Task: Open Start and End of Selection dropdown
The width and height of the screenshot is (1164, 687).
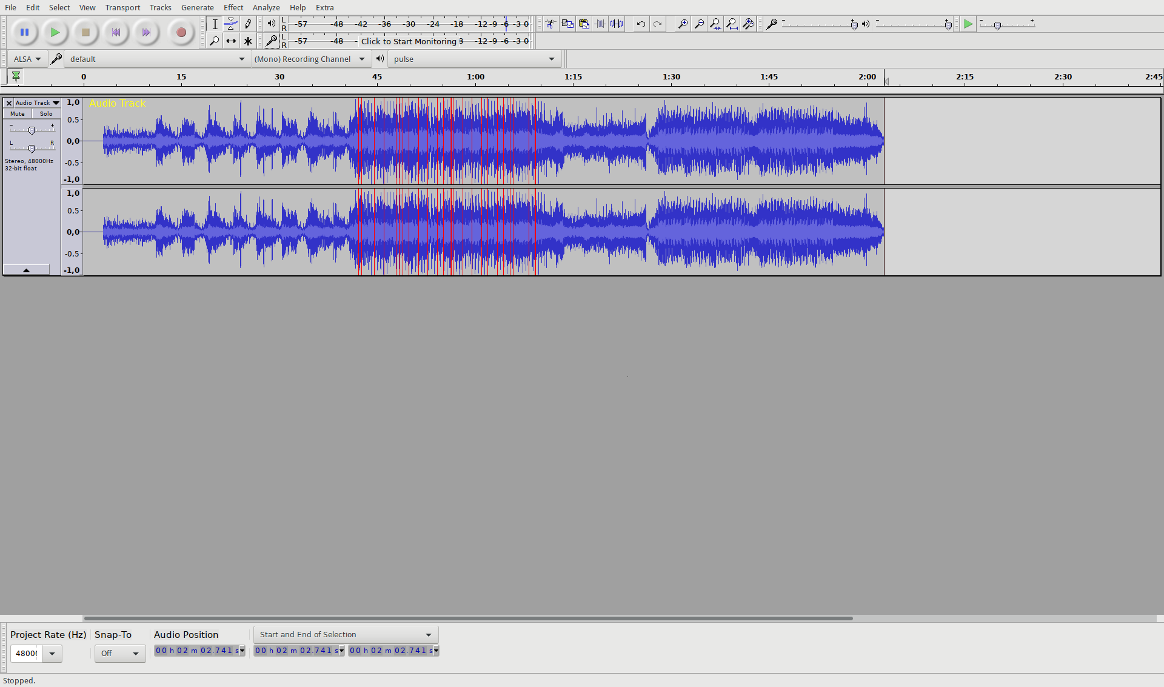Action: click(x=346, y=635)
